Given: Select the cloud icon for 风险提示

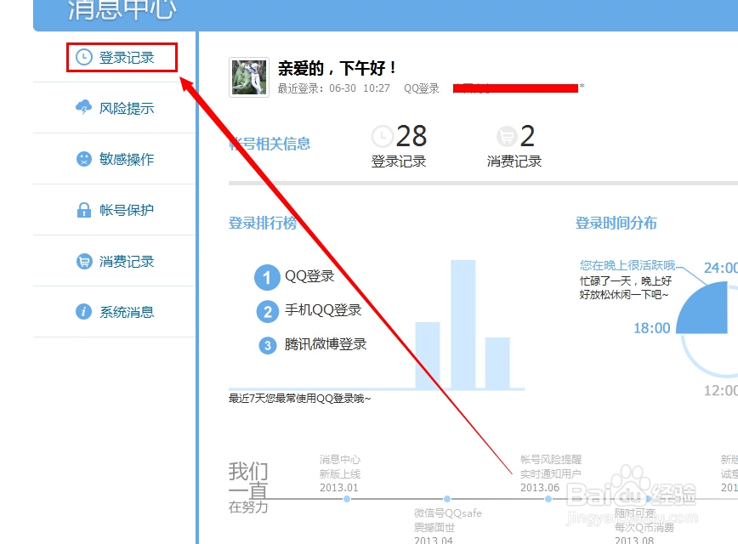Looking at the screenshot, I should [x=84, y=108].
